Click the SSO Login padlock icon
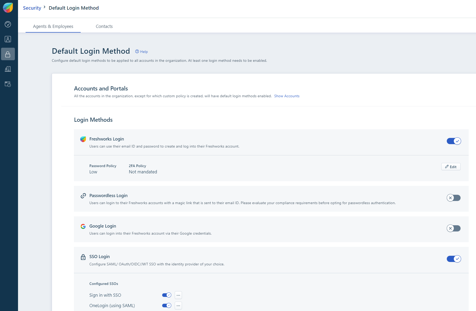Viewport: 476px width, 311px height. [x=83, y=257]
